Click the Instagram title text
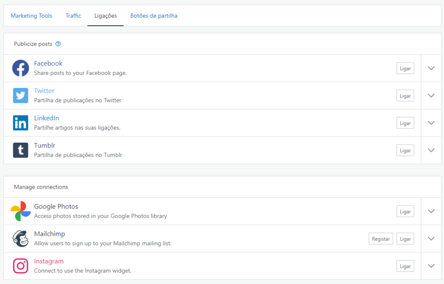Image resolution: width=444 pixels, height=284 pixels. [x=49, y=261]
